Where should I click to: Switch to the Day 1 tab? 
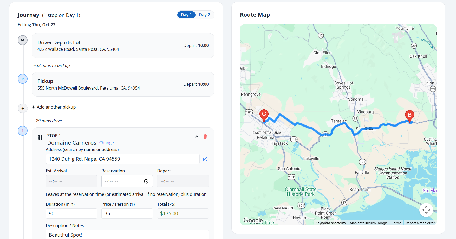click(186, 15)
